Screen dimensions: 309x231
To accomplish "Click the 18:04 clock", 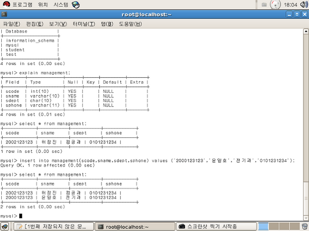I will coord(290,5).
